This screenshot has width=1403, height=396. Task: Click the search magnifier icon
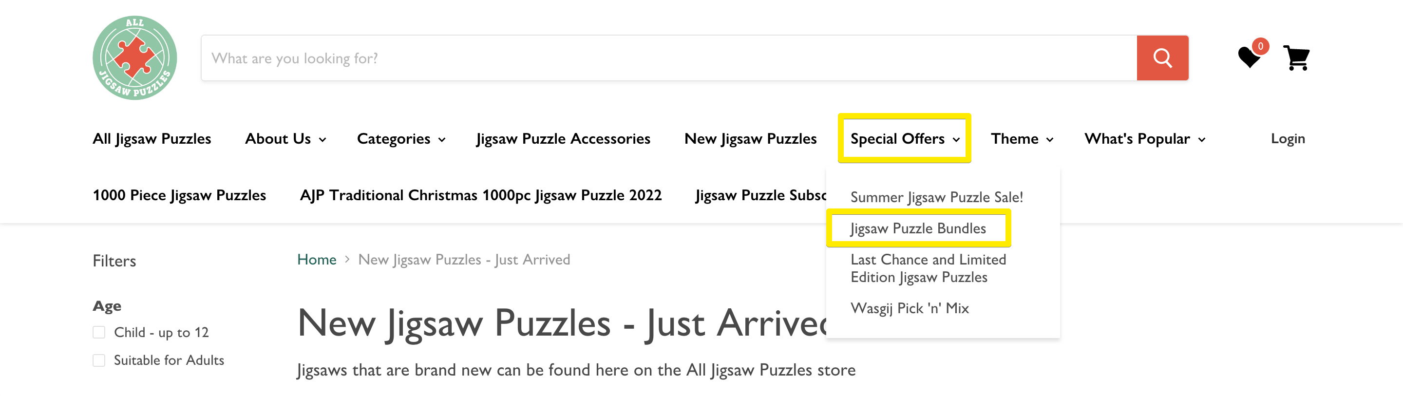click(1163, 58)
